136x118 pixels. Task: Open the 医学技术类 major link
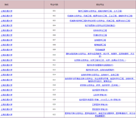click(x=100, y=115)
